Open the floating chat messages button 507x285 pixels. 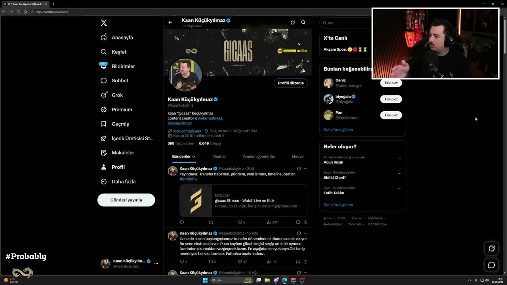point(492,265)
